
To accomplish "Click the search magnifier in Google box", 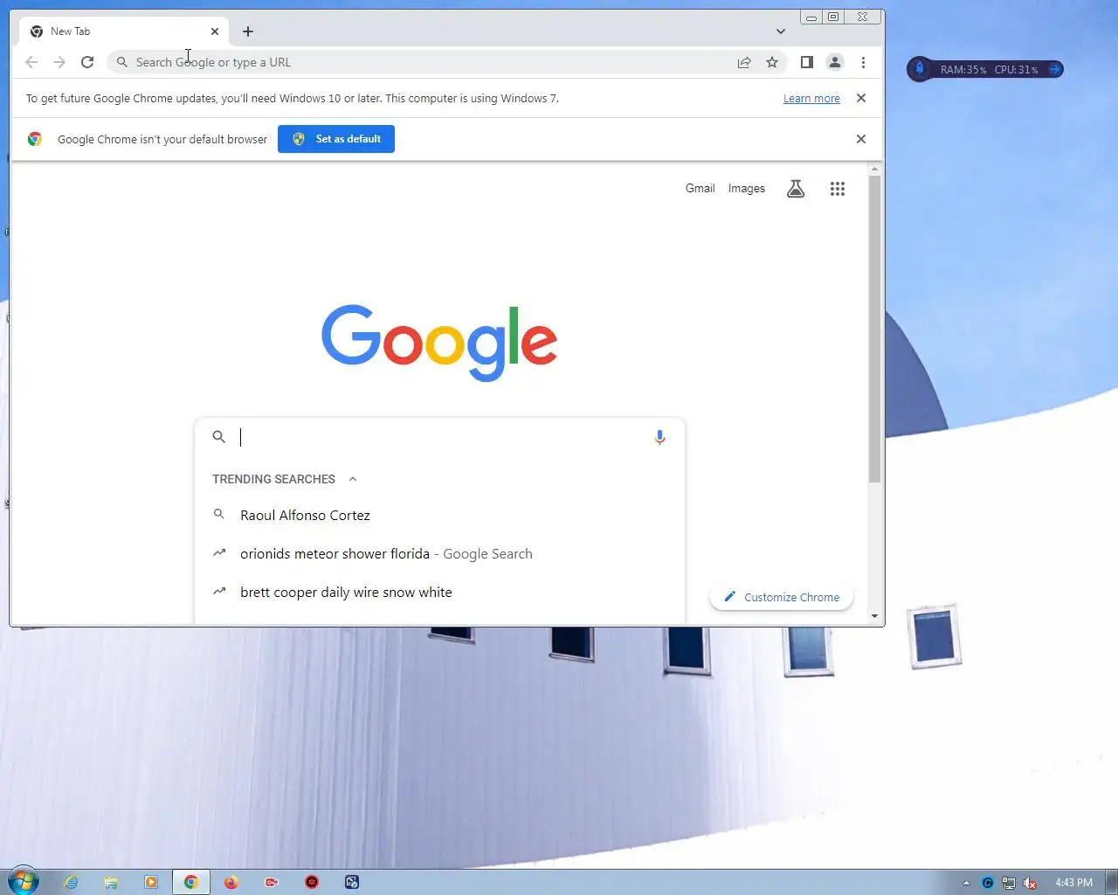I will (219, 437).
